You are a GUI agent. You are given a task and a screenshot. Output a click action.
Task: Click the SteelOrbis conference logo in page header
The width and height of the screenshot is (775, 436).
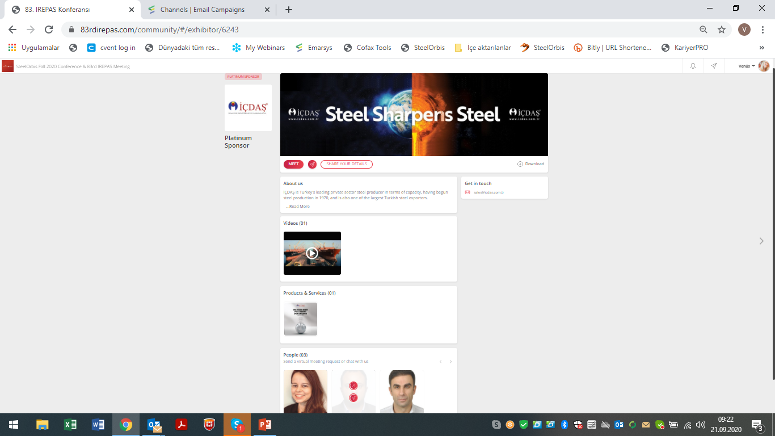[7, 66]
